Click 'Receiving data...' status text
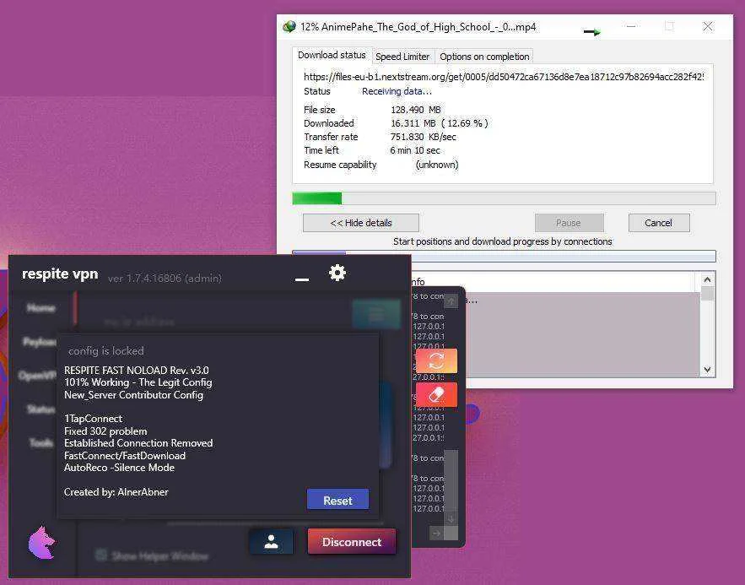The height and width of the screenshot is (585, 745). tap(397, 91)
